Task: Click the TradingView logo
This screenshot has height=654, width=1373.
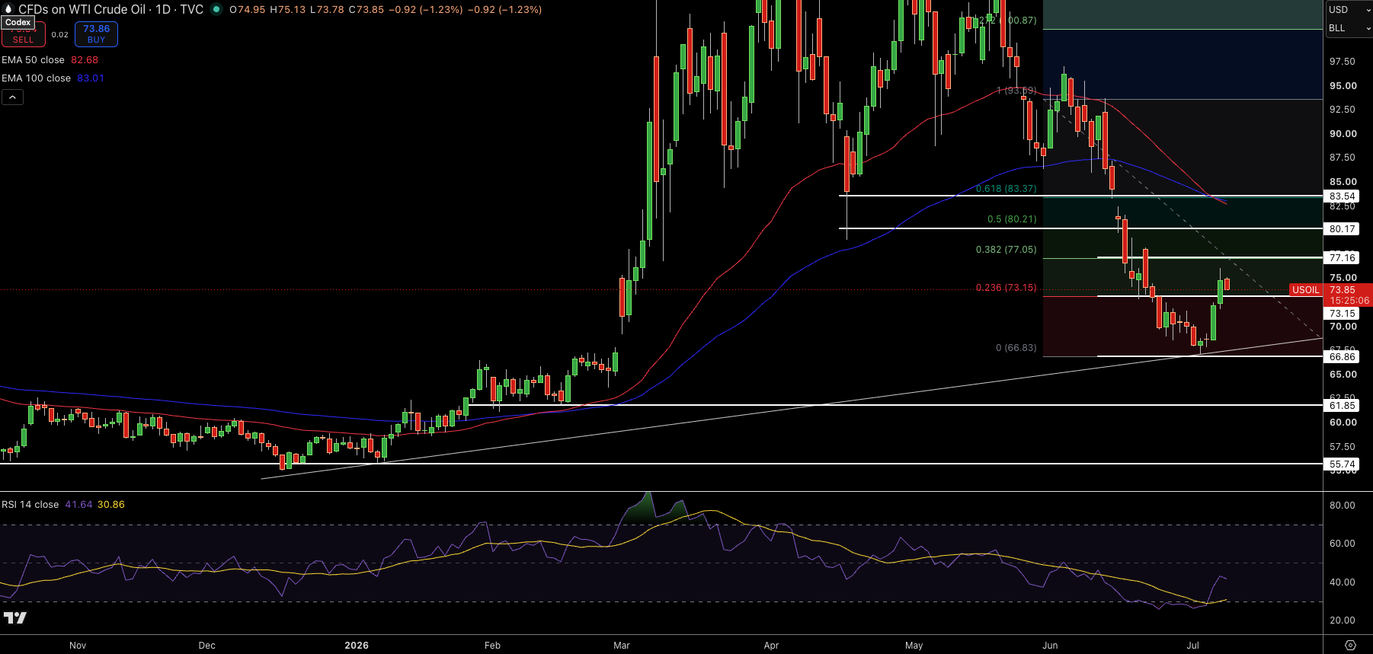Action: [x=15, y=617]
